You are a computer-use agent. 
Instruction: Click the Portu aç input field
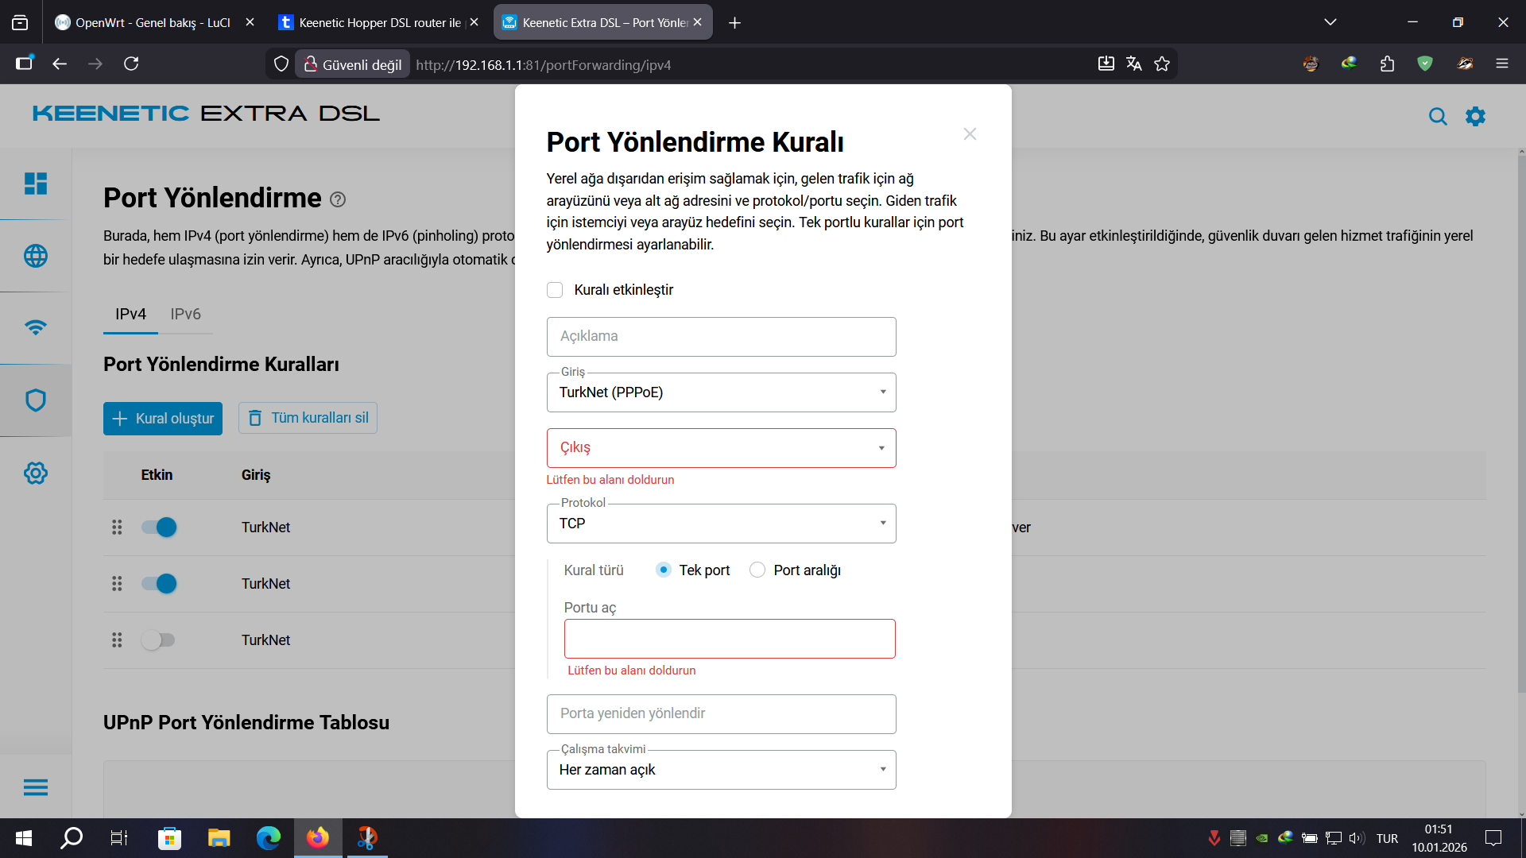point(730,639)
